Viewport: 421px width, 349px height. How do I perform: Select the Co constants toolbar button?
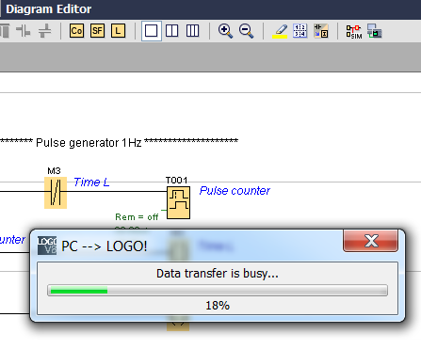click(76, 31)
